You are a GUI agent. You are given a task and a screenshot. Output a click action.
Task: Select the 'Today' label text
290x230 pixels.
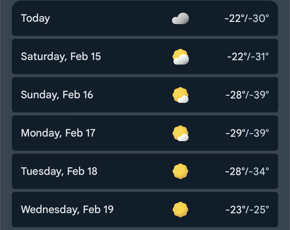point(35,18)
